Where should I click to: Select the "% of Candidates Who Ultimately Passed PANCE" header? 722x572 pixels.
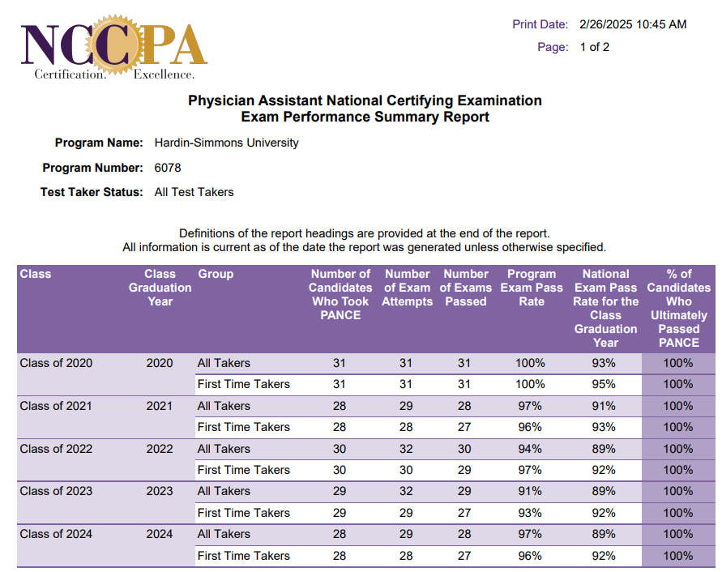678,308
